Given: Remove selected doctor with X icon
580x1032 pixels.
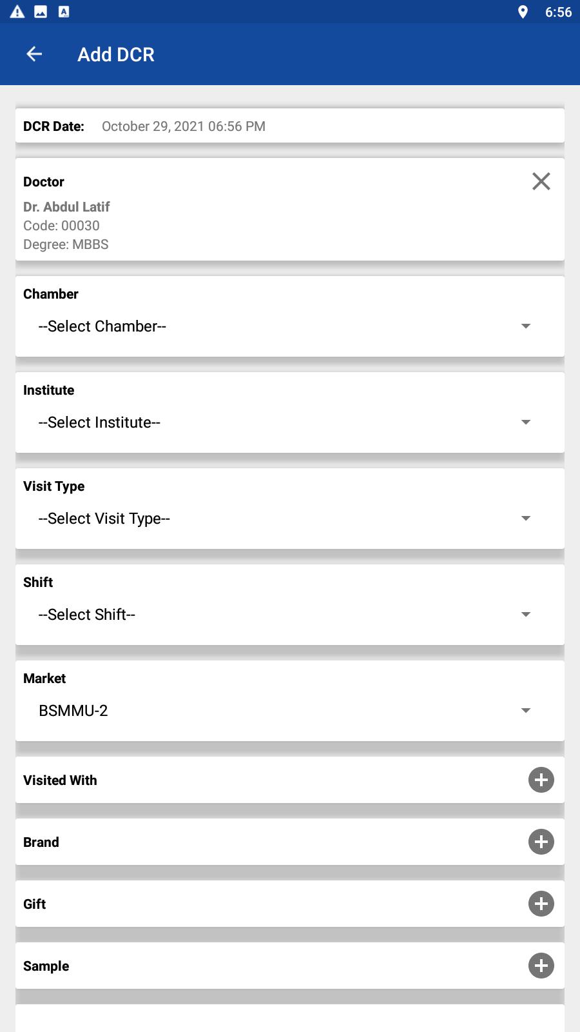Looking at the screenshot, I should click(x=541, y=181).
